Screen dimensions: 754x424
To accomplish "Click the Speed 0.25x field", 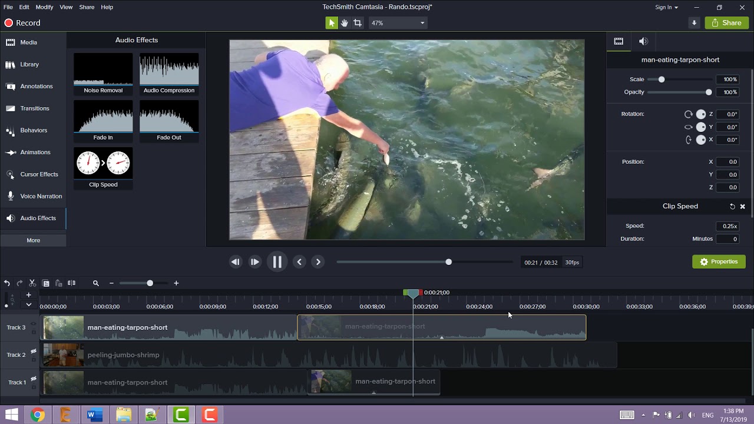I will point(728,226).
